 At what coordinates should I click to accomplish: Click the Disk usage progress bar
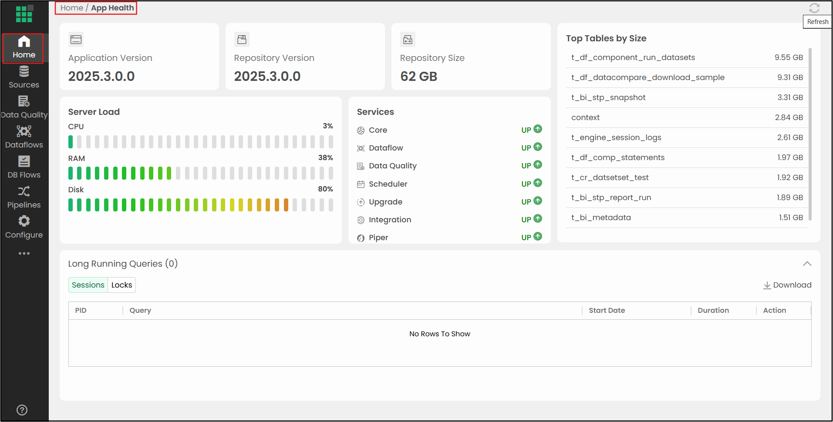click(200, 205)
